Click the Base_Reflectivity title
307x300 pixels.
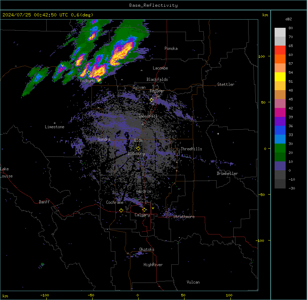153,5
